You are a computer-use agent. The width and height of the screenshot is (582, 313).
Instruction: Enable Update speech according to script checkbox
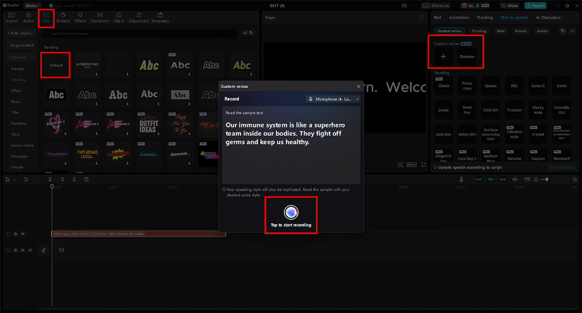pyautogui.click(x=436, y=167)
